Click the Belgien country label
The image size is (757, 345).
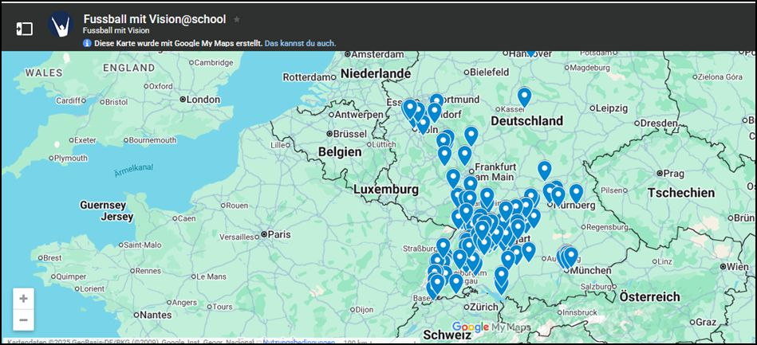tap(340, 152)
